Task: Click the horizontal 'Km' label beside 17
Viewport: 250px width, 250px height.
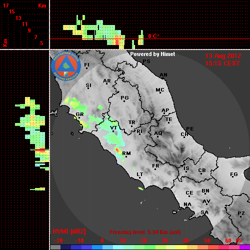Action: 42,5
